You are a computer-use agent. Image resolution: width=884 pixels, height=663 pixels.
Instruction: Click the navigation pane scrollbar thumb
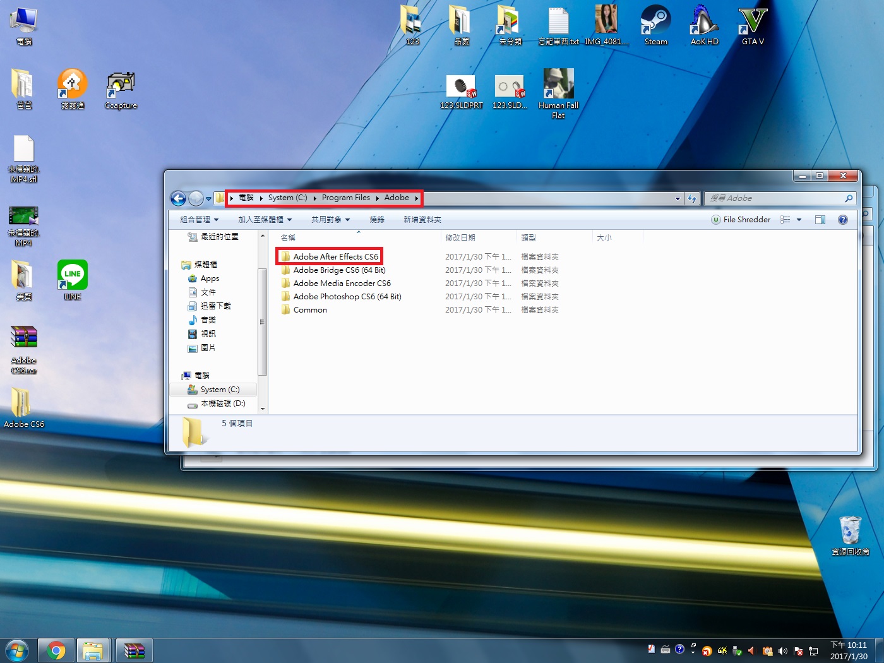tap(262, 322)
